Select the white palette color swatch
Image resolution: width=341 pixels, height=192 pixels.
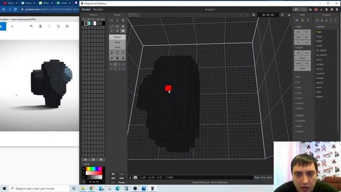coord(95,23)
